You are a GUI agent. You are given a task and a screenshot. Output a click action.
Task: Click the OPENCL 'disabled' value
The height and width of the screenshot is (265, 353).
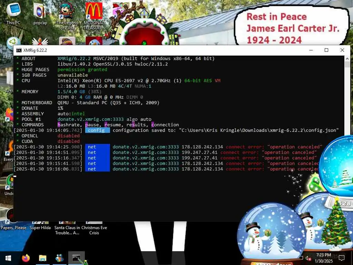(69, 136)
